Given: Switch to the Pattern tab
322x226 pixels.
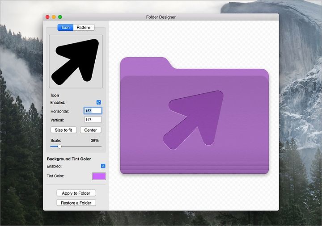Looking at the screenshot, I should (84, 28).
